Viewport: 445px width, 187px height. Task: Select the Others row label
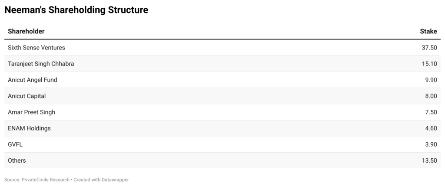17,161
